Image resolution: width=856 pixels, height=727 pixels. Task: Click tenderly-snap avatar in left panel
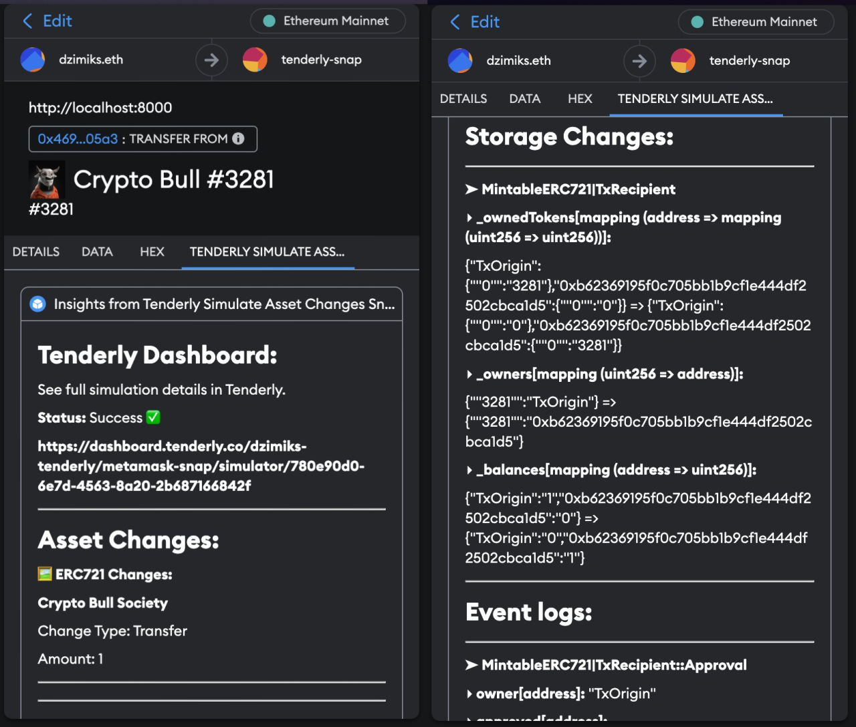tap(255, 60)
